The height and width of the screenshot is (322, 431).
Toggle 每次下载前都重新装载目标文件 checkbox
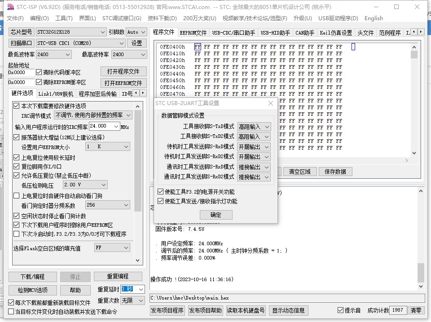coord(11,303)
